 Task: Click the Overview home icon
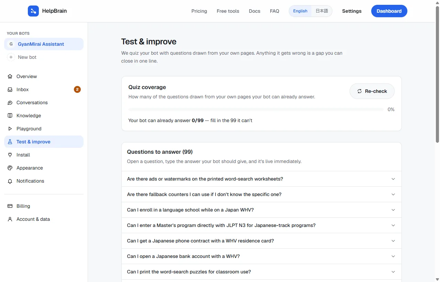click(10, 76)
